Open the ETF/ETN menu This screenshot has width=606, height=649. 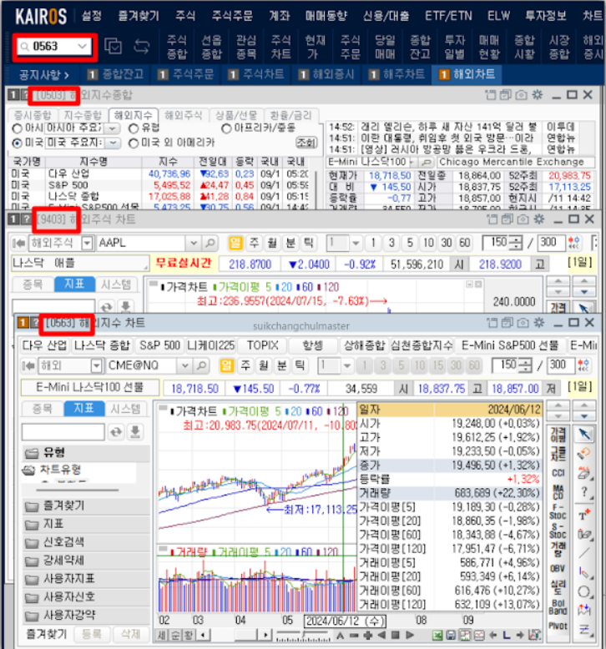pos(448,16)
